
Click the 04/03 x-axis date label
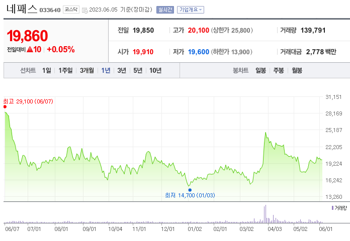pyautogui.click(x=275, y=229)
